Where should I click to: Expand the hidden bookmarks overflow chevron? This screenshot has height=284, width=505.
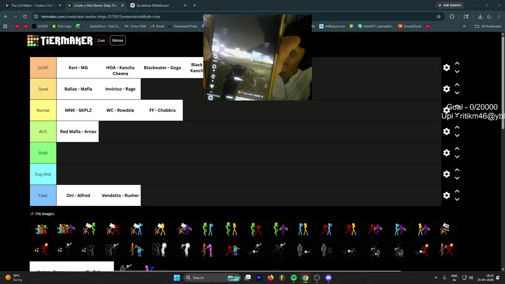[x=464, y=26]
